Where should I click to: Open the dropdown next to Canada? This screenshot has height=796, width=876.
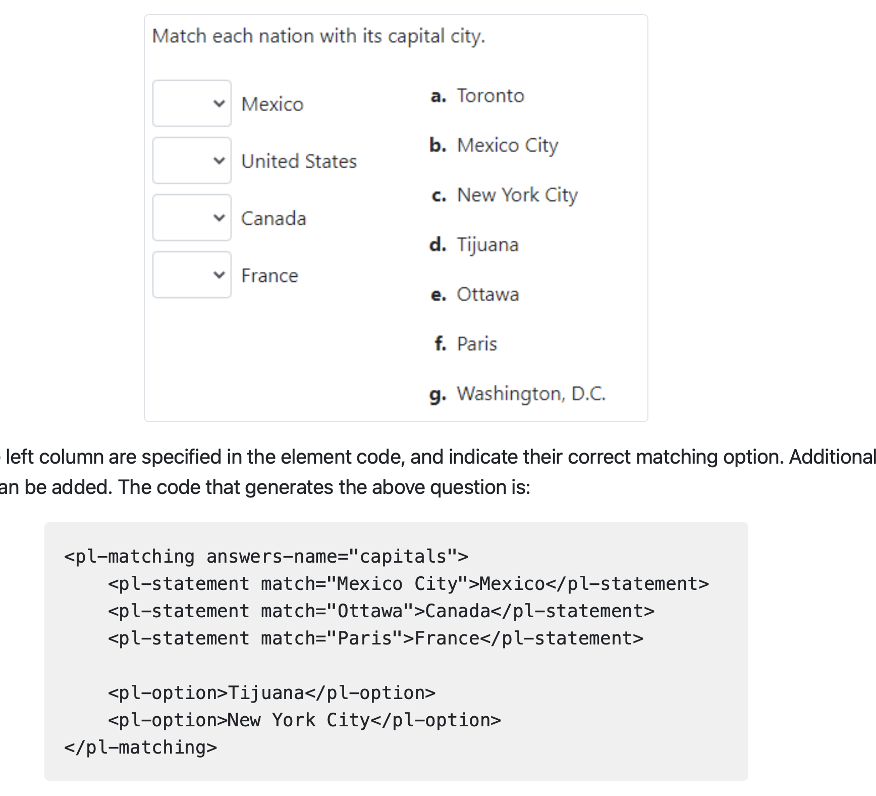pos(191,218)
